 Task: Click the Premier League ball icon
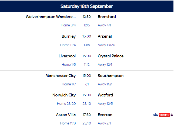point(172,115)
